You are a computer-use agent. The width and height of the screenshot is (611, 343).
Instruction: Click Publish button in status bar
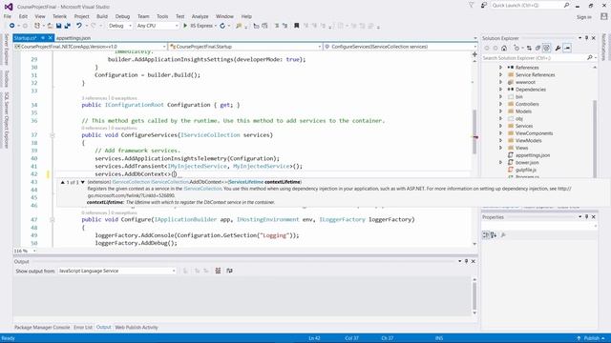pyautogui.click(x=591, y=338)
